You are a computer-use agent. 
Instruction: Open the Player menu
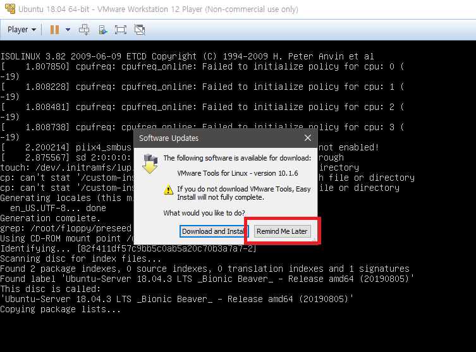coord(21,30)
